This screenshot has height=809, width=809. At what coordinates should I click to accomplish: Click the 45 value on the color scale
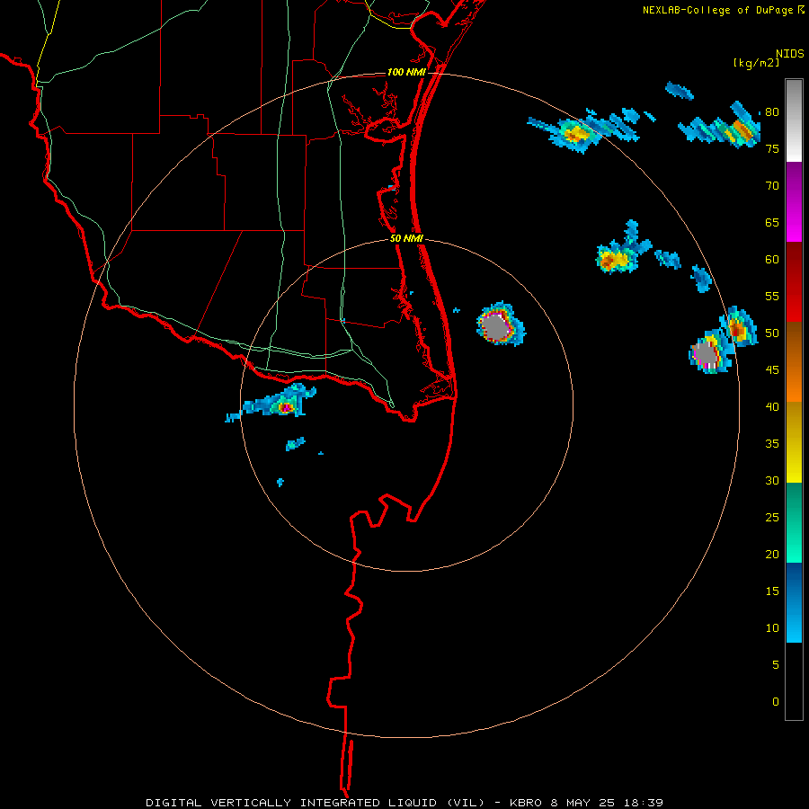772,370
